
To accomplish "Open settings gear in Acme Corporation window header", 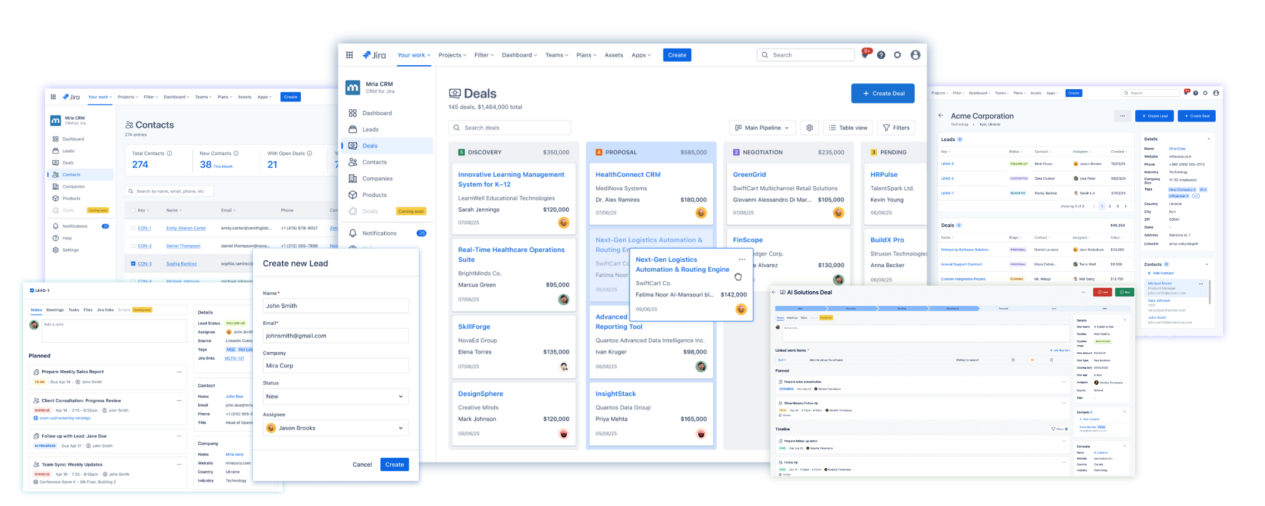I will click(x=1206, y=93).
